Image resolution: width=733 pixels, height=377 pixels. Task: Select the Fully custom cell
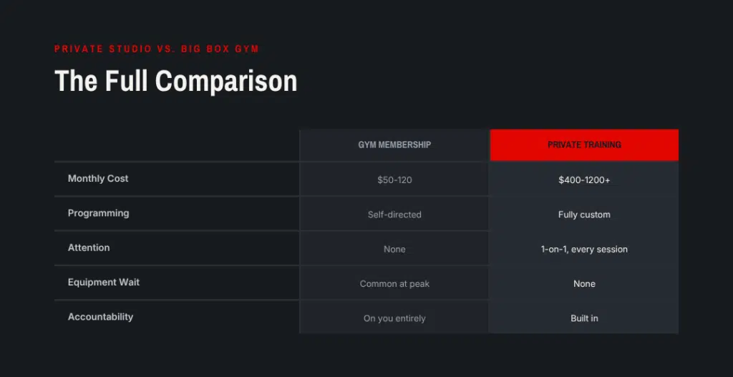coord(584,215)
